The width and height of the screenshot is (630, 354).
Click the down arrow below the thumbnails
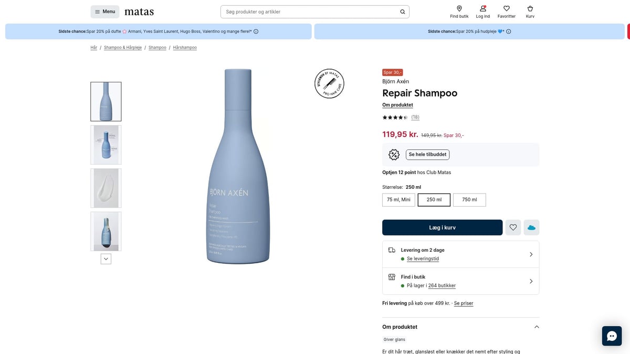coord(106,259)
